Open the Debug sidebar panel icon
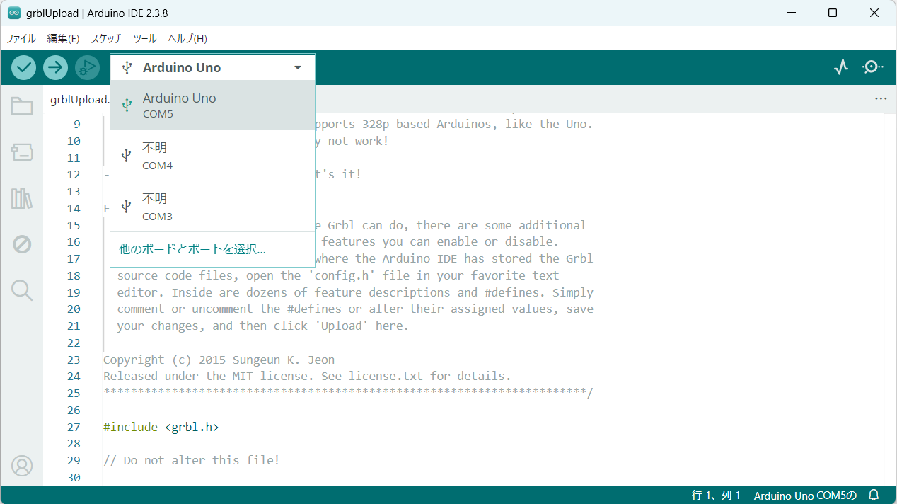The height and width of the screenshot is (504, 897). [x=22, y=244]
